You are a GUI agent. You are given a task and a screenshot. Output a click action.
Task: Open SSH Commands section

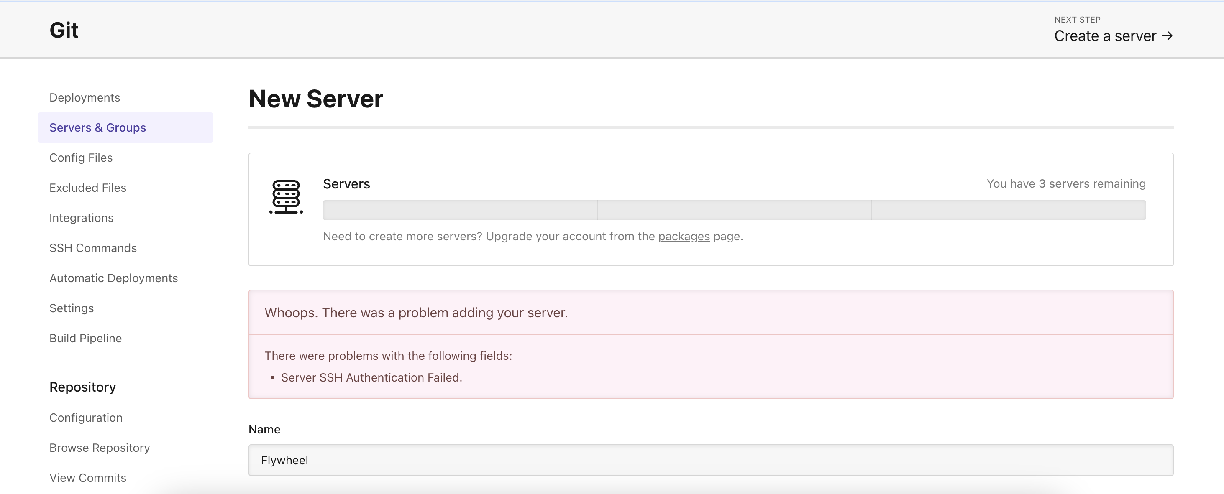[92, 248]
